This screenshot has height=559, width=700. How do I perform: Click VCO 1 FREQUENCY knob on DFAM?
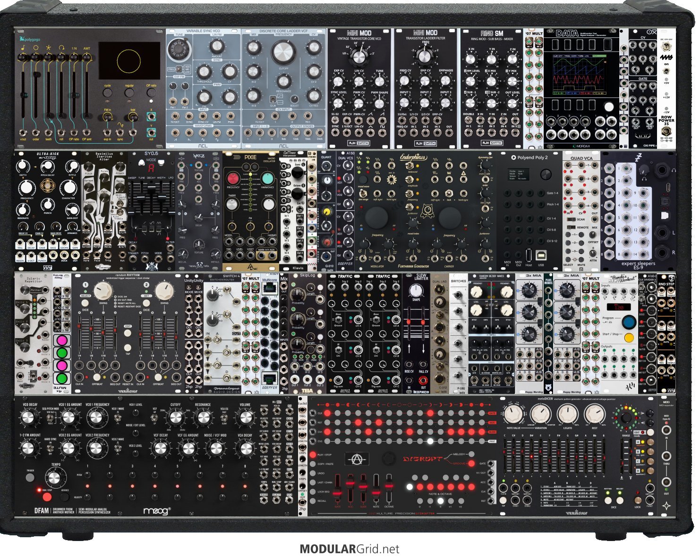[97, 417]
